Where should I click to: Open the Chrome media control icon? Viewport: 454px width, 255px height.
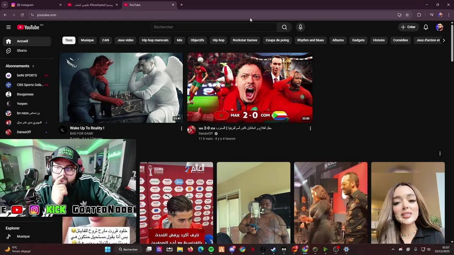(x=432, y=15)
